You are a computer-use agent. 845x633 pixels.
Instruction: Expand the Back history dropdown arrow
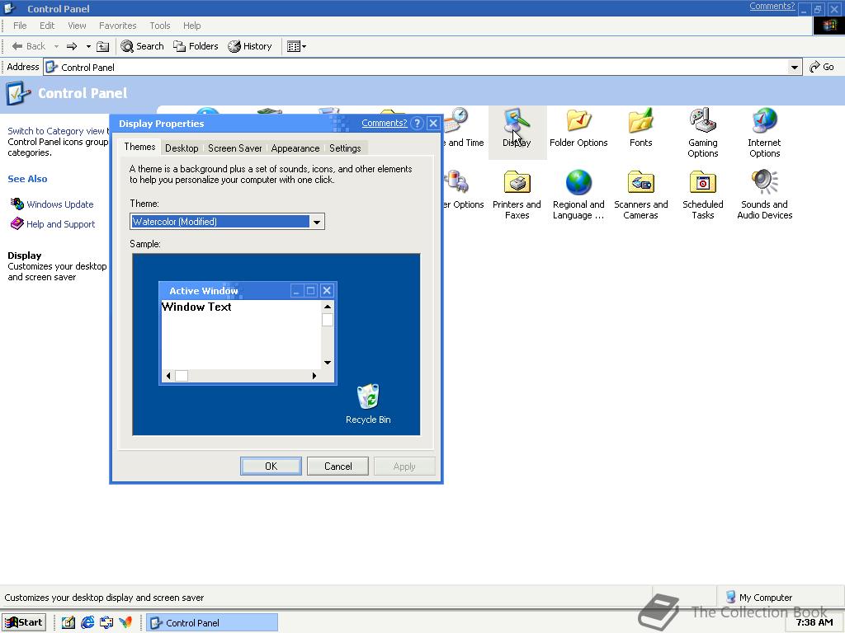point(56,46)
